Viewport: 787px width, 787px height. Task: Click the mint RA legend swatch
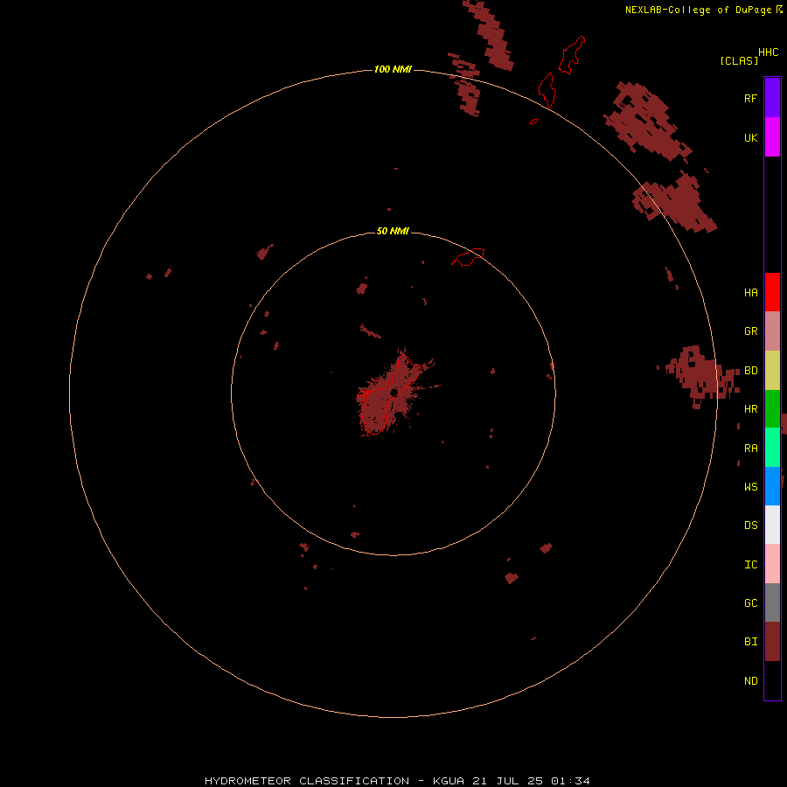click(772, 448)
